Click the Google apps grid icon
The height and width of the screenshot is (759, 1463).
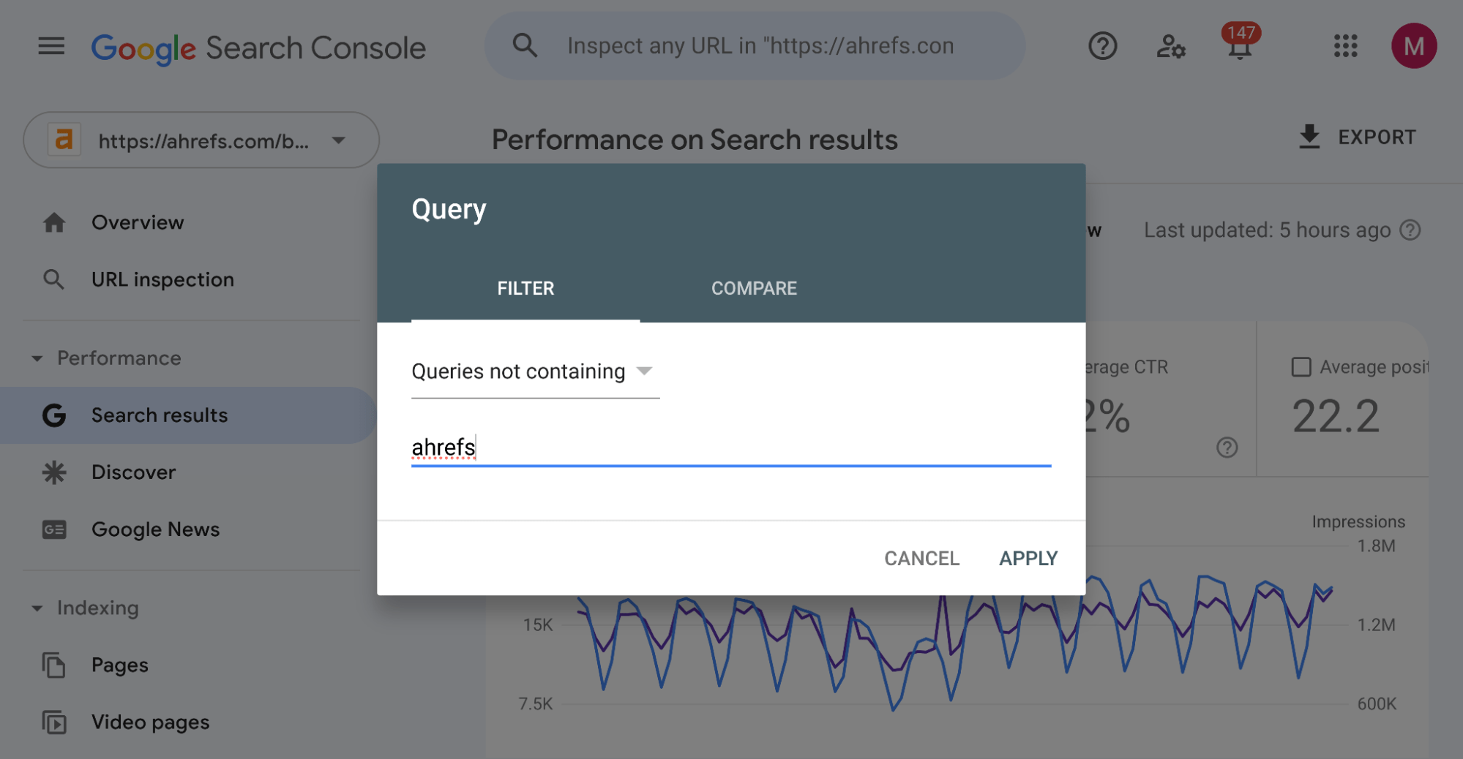tap(1344, 46)
